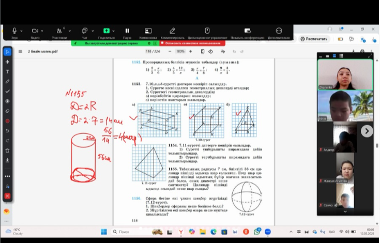This screenshot has height=243, width=380.
Task: Toggle video camera in Zoom toolbar
Action: (x=35, y=31)
